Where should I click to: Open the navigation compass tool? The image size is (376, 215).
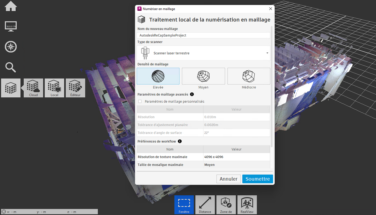pyautogui.click(x=11, y=47)
